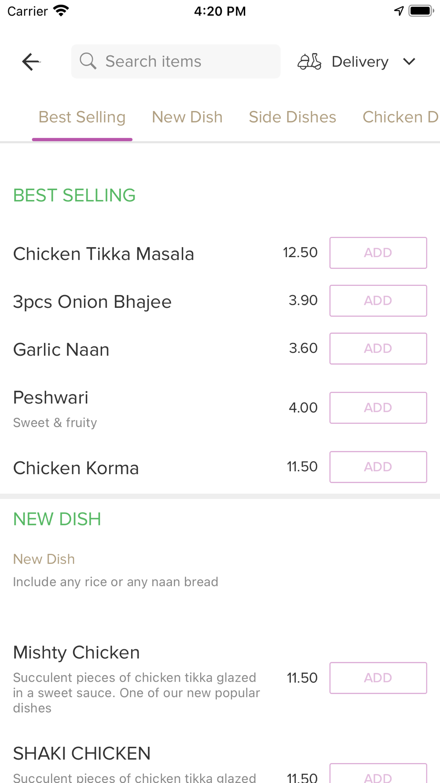Add 3pcs Onion Bhajee to order
440x783 pixels.
point(378,301)
